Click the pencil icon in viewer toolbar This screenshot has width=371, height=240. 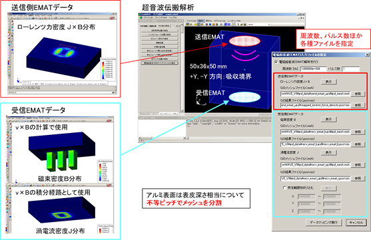click(234, 25)
